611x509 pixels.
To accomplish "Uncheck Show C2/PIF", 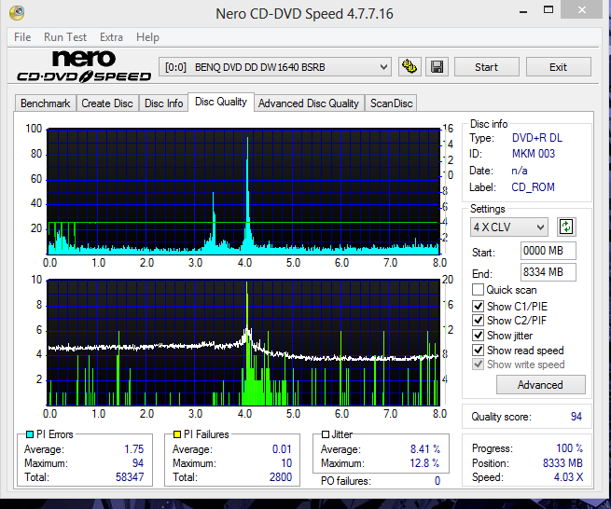I will coord(479,321).
